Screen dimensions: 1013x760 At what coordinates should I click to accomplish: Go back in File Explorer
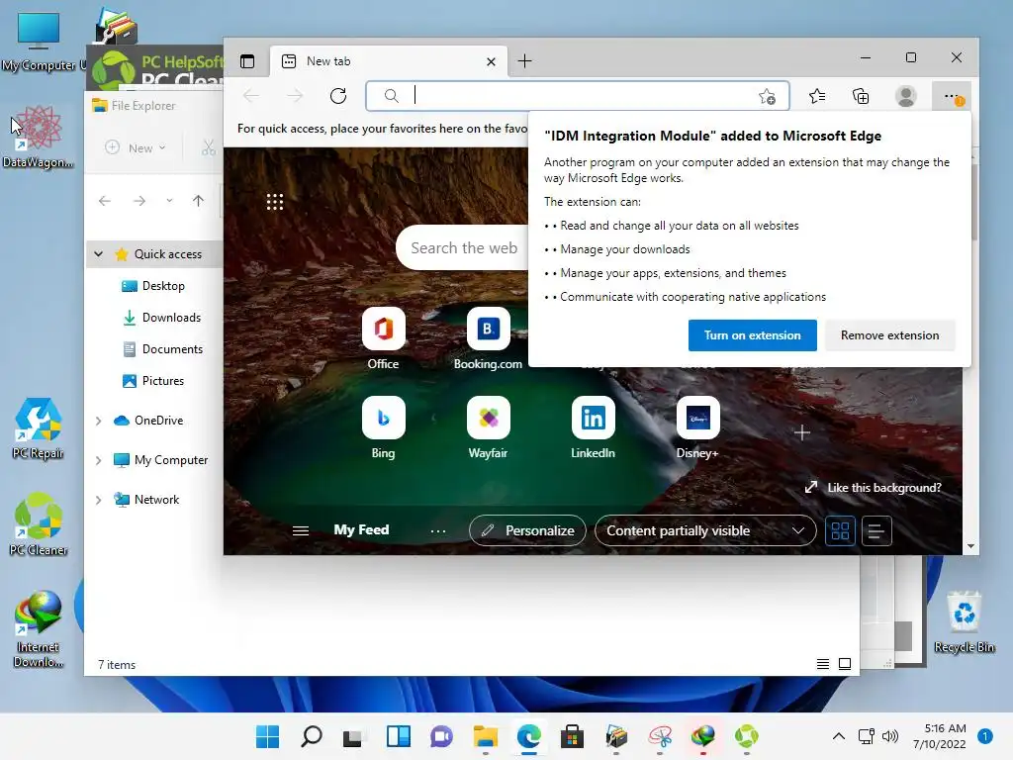(x=105, y=201)
